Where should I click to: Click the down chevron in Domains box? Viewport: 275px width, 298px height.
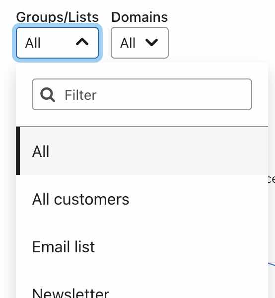(151, 42)
